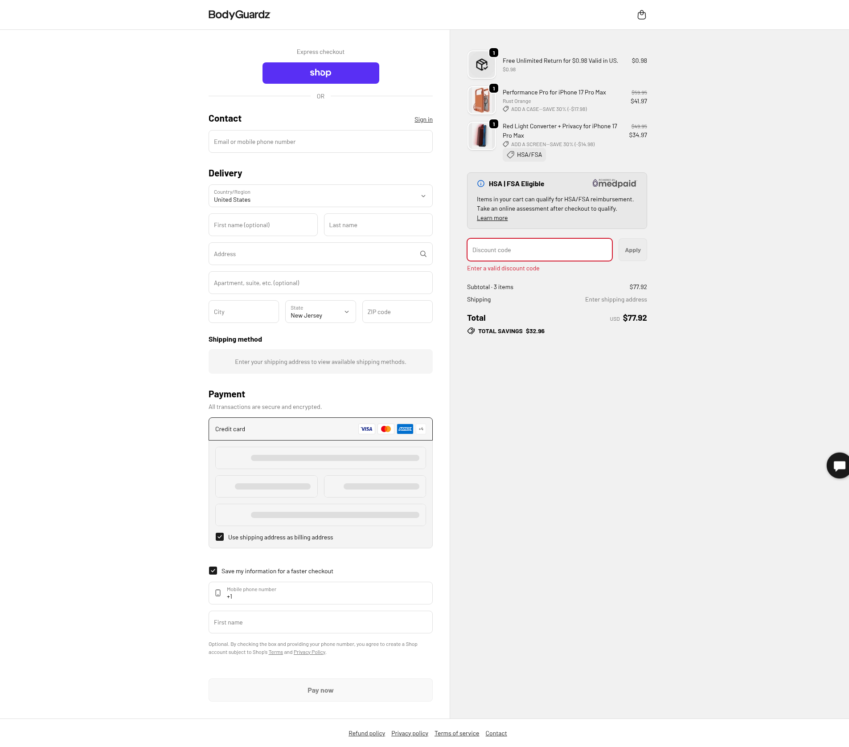This screenshot has width=849, height=747.
Task: Open the Refund policy footer link
Action: (366, 733)
